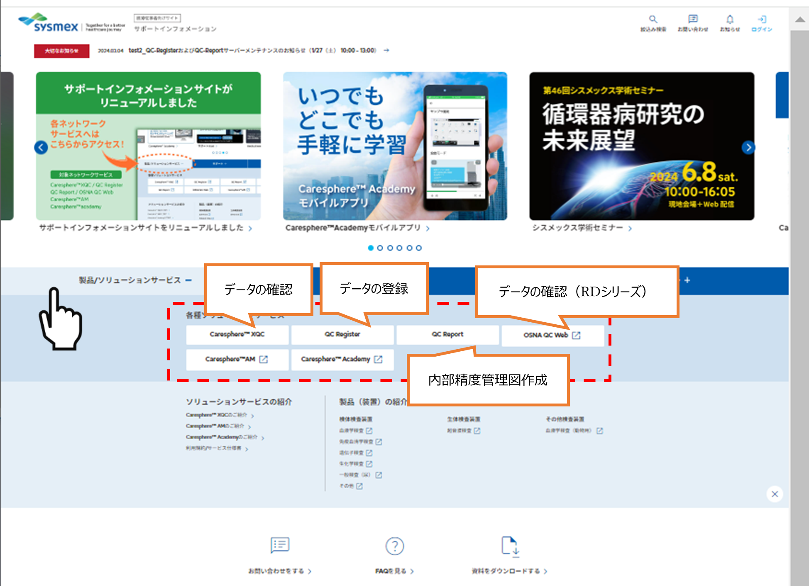Viewport: 809px width, 586px height.
Task: Click chevron after 利用規約/サービス仕様書
Action: point(247,449)
